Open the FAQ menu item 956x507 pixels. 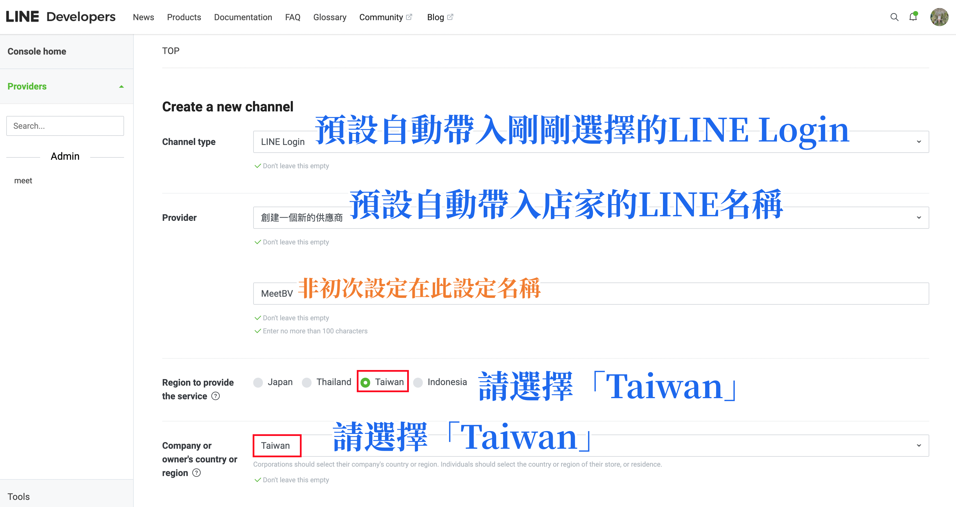(293, 17)
